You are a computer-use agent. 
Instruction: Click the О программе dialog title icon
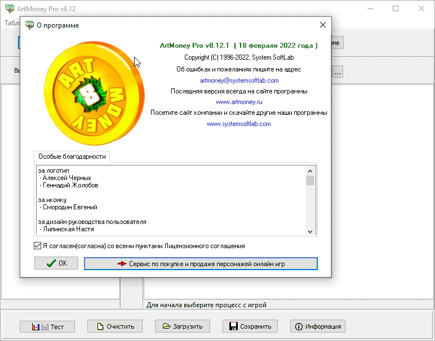[x=29, y=25]
